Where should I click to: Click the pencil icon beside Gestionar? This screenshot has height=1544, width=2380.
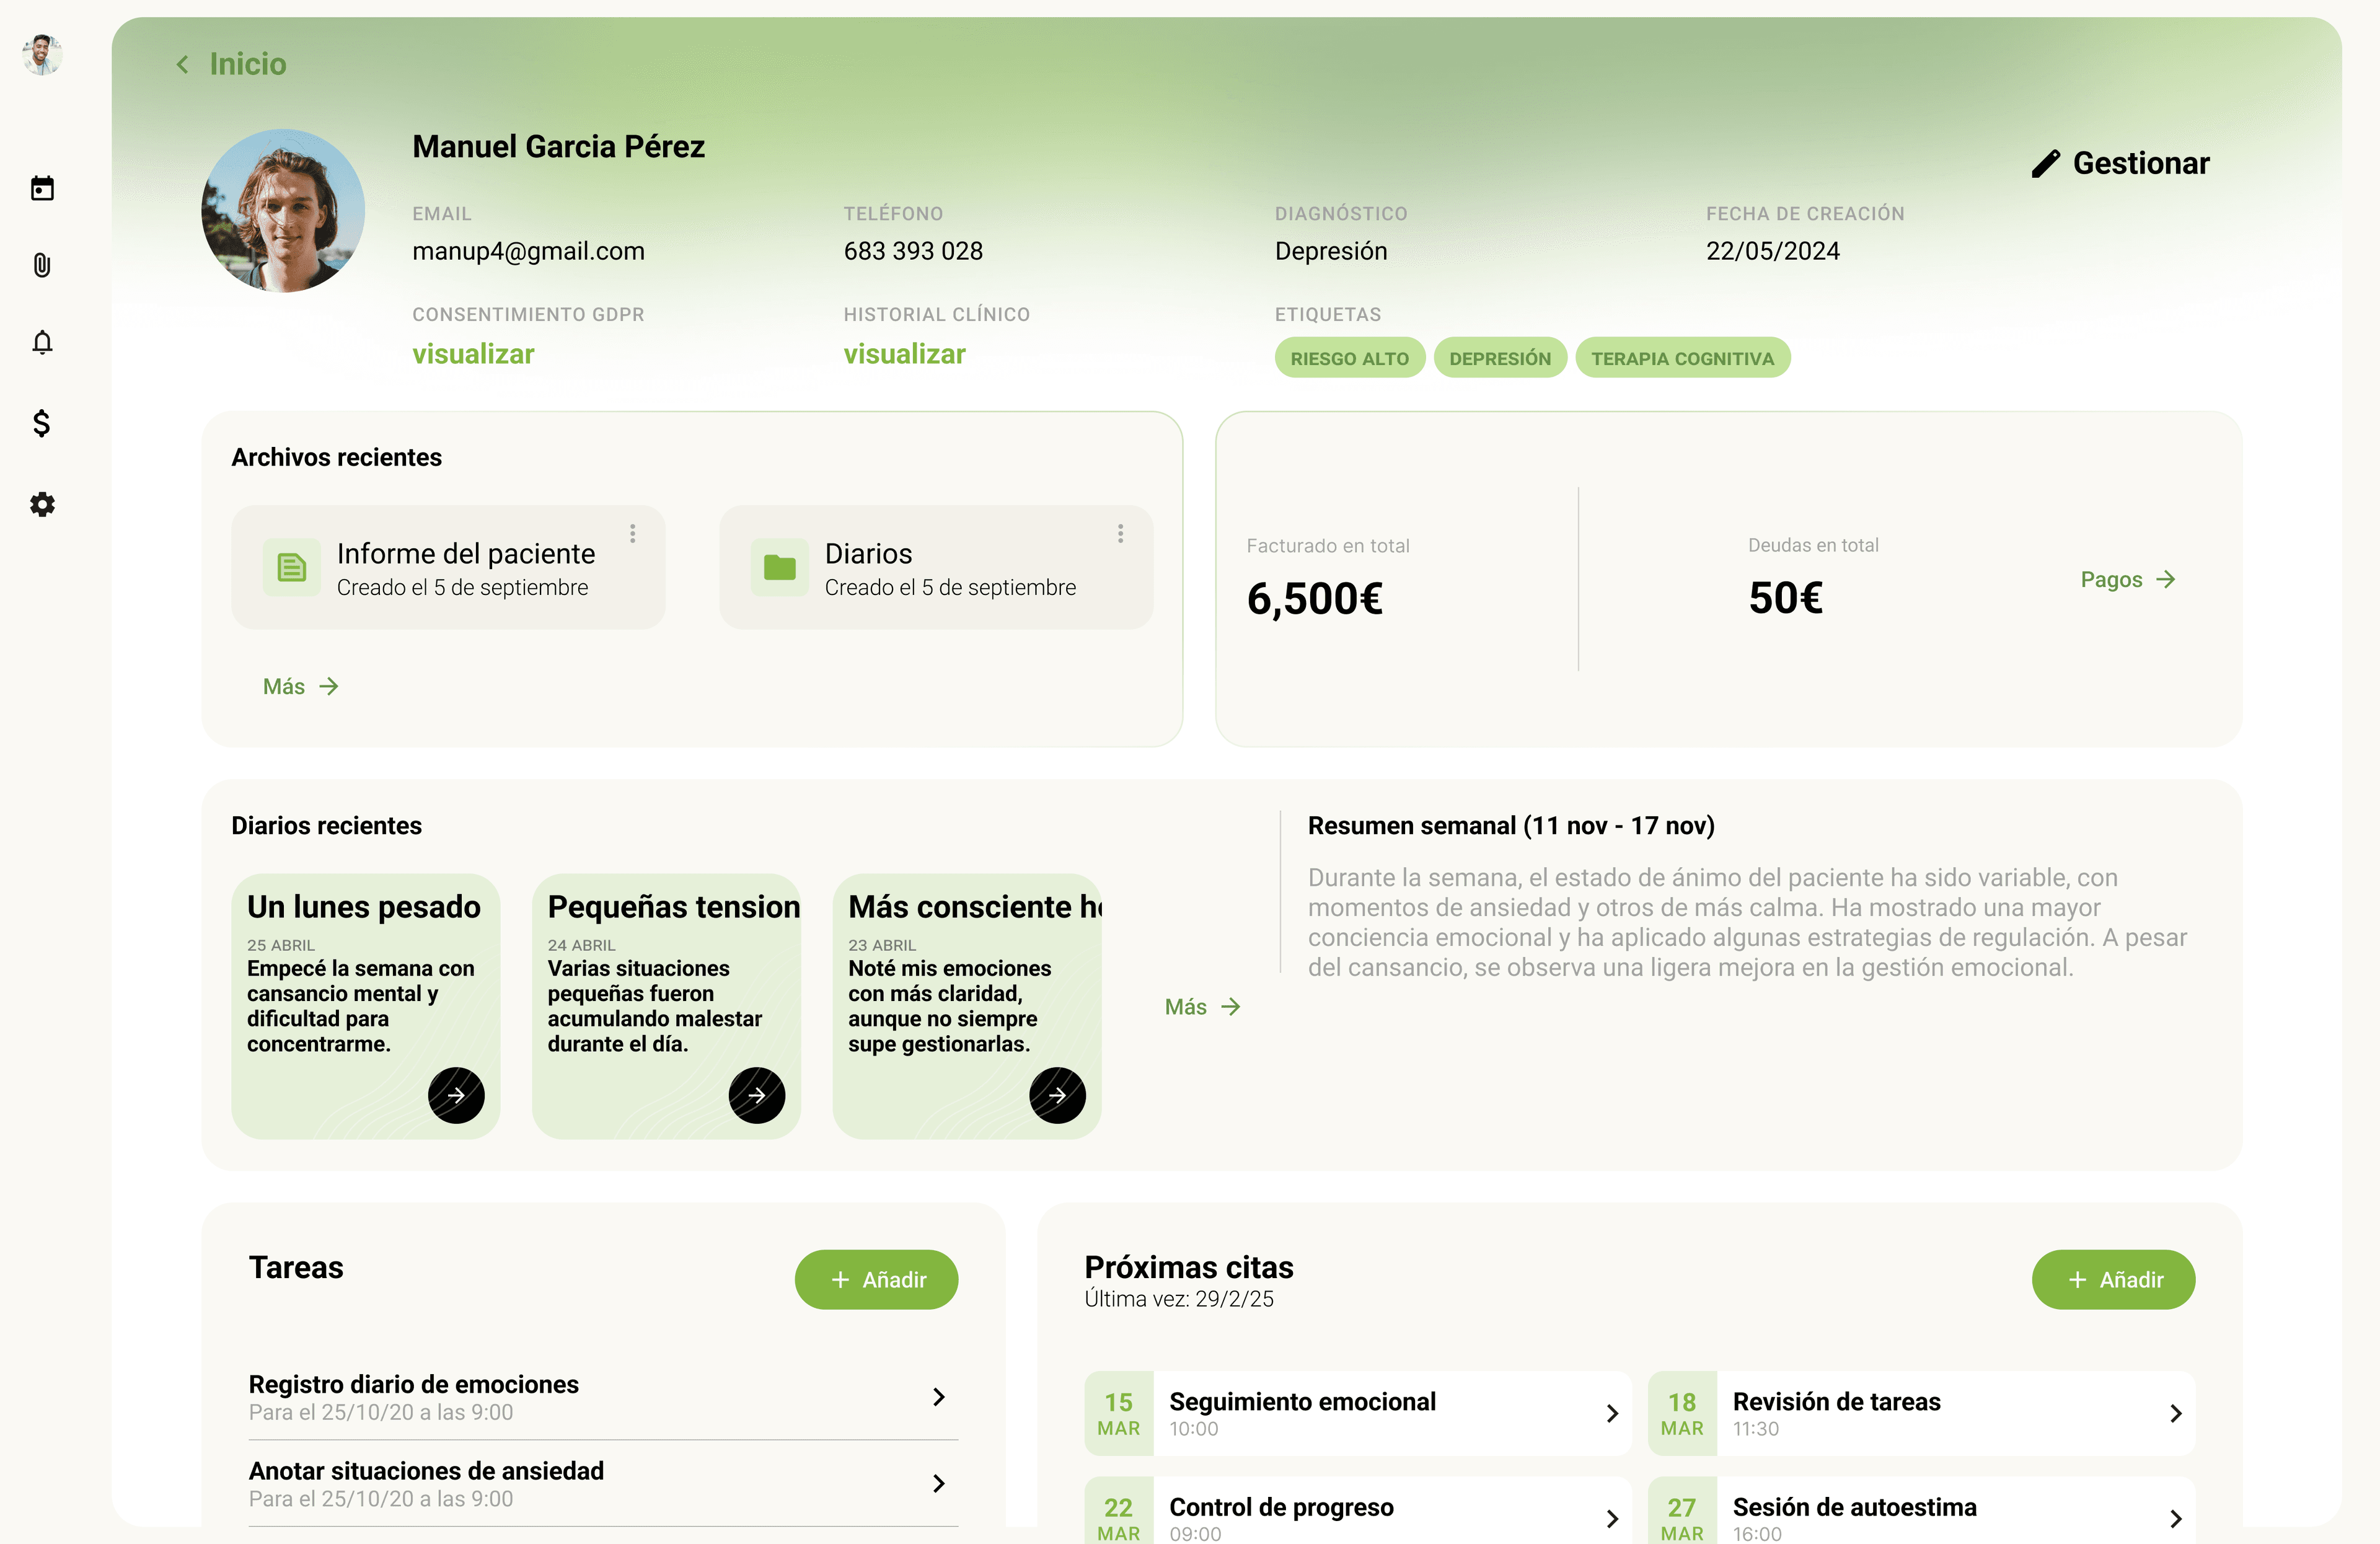click(2046, 164)
